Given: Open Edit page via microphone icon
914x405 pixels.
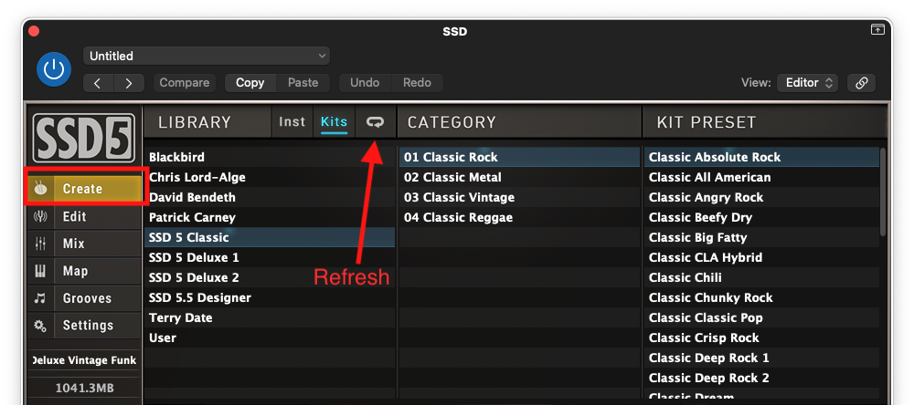Looking at the screenshot, I should (x=39, y=216).
